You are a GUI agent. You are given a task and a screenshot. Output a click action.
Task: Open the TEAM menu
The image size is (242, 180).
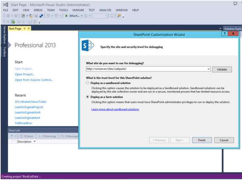coord(51,10)
